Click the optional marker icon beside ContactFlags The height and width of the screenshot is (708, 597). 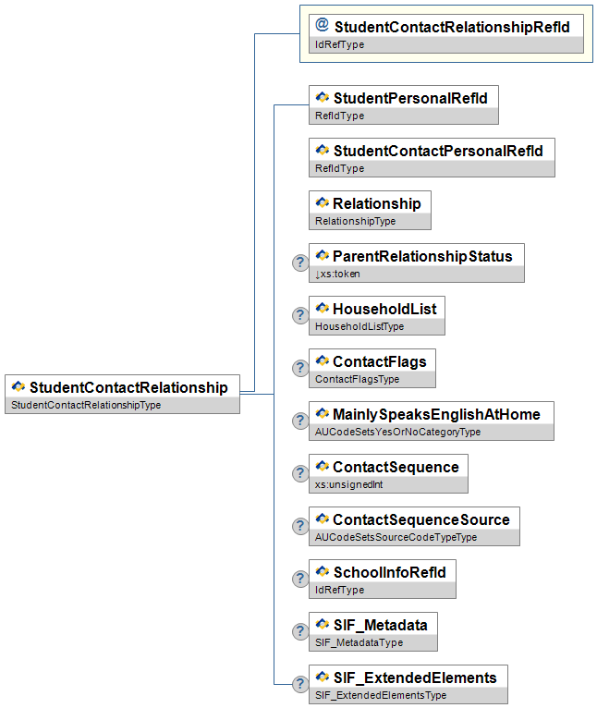coord(299,369)
